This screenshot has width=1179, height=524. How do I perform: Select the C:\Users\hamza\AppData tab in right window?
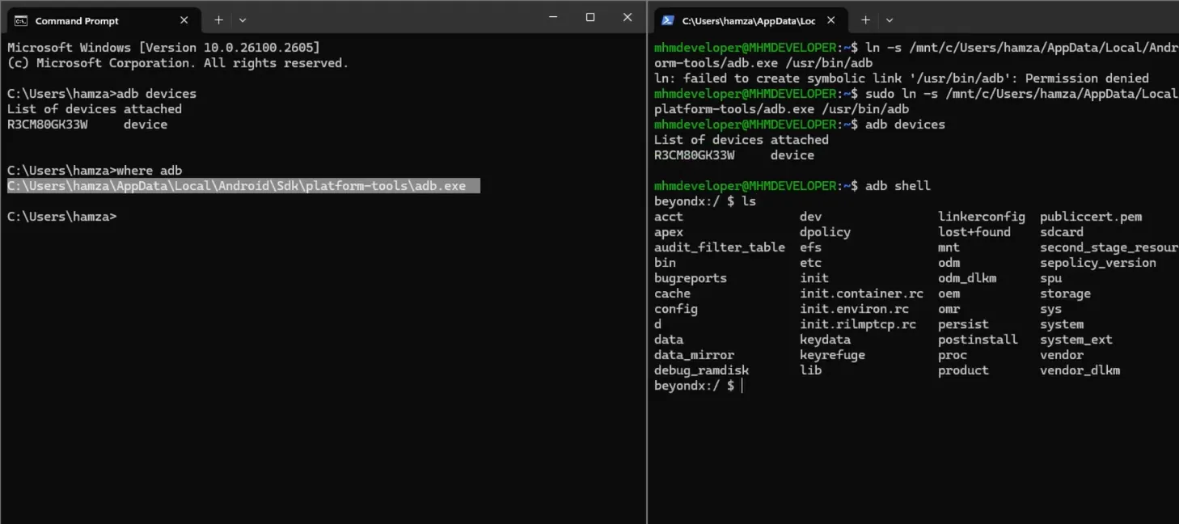750,20
